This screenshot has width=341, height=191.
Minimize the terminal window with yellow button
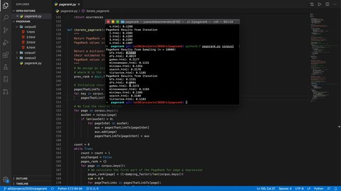pyautogui.click(x=113, y=22)
